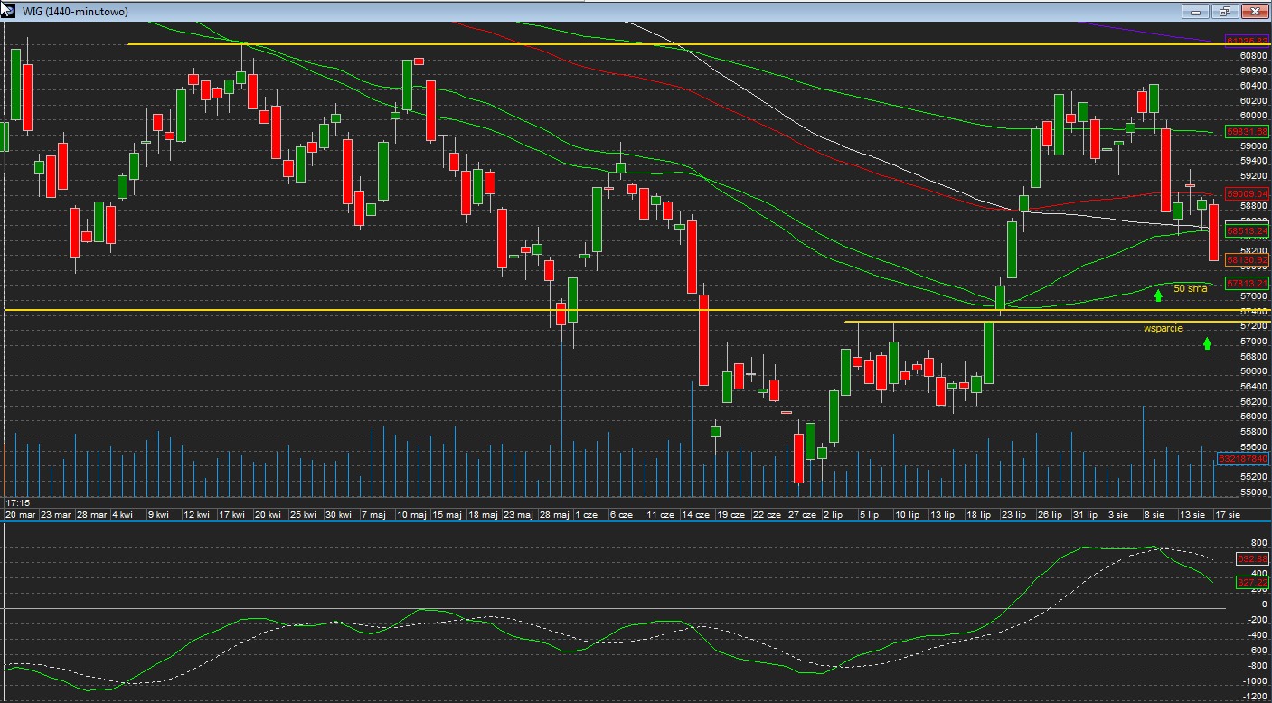Click the "28 maj" date on time axis
Viewport: 1272px width, 703px height.
pos(554,514)
